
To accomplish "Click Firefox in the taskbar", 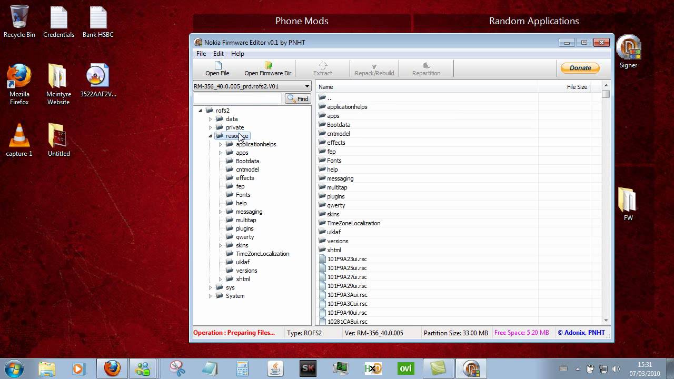I will 112,368.
